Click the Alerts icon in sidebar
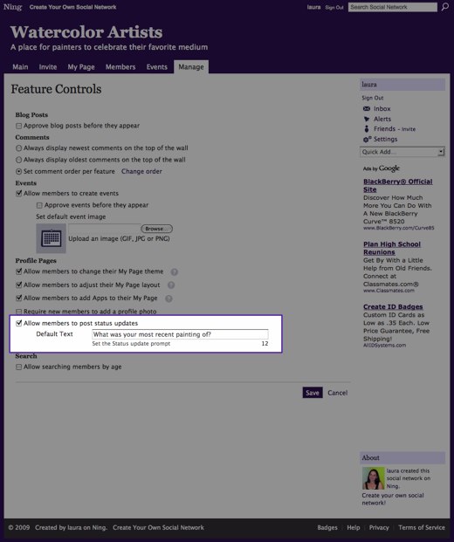 tap(367, 119)
